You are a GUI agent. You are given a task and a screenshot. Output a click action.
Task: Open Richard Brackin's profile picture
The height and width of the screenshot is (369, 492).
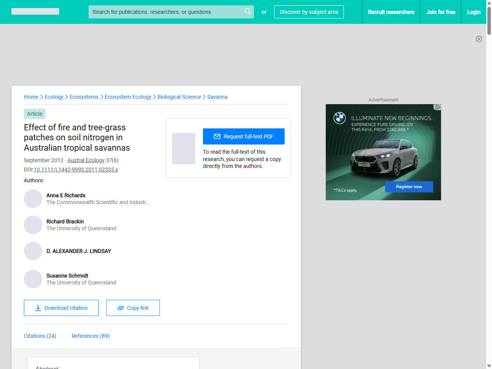click(33, 225)
